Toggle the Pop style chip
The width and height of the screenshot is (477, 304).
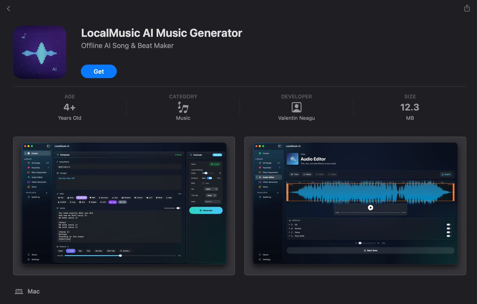61,198
